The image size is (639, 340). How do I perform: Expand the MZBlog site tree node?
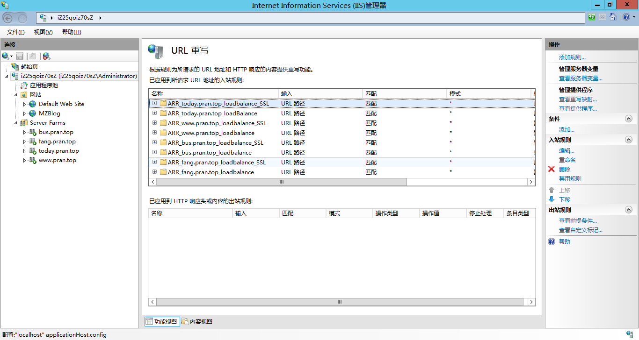[24, 113]
